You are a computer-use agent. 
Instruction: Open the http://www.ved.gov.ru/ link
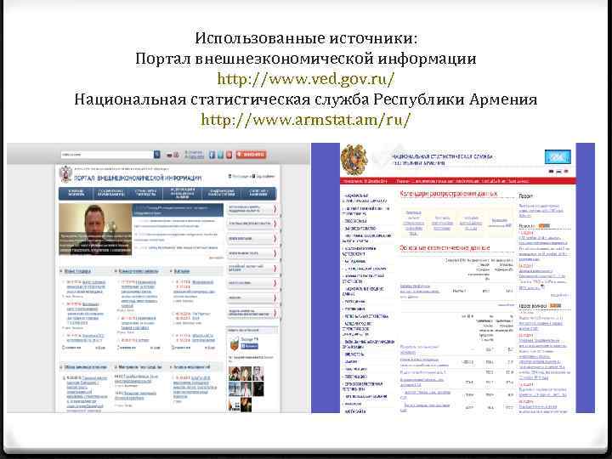click(x=306, y=79)
